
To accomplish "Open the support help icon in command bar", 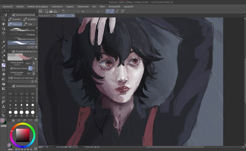I will pos(123,11).
